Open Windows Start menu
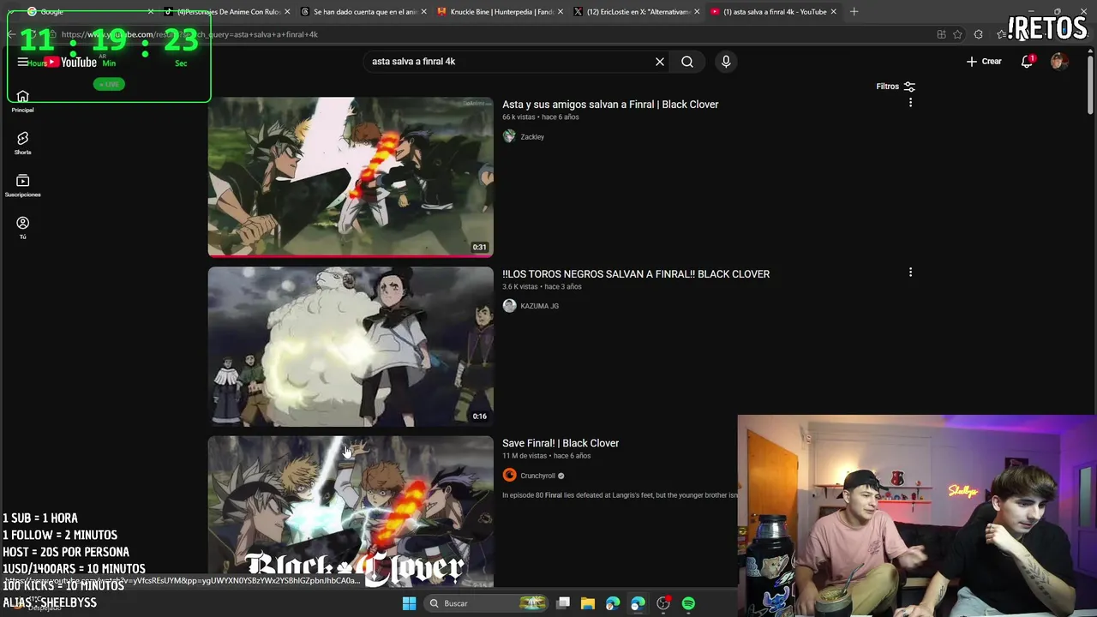This screenshot has width=1097, height=617. click(409, 603)
